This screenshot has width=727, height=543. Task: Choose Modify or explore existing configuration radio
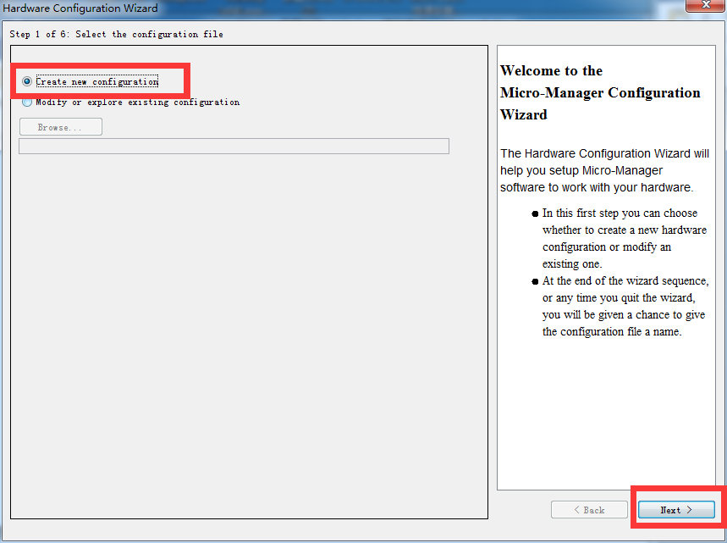tap(28, 103)
